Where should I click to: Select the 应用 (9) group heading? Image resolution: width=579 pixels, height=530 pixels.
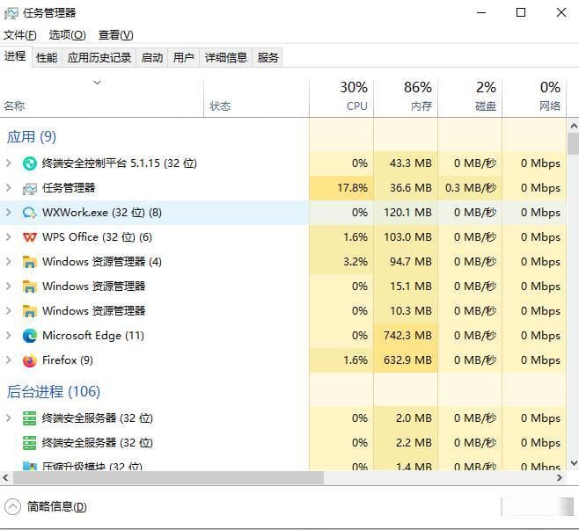tap(32, 137)
